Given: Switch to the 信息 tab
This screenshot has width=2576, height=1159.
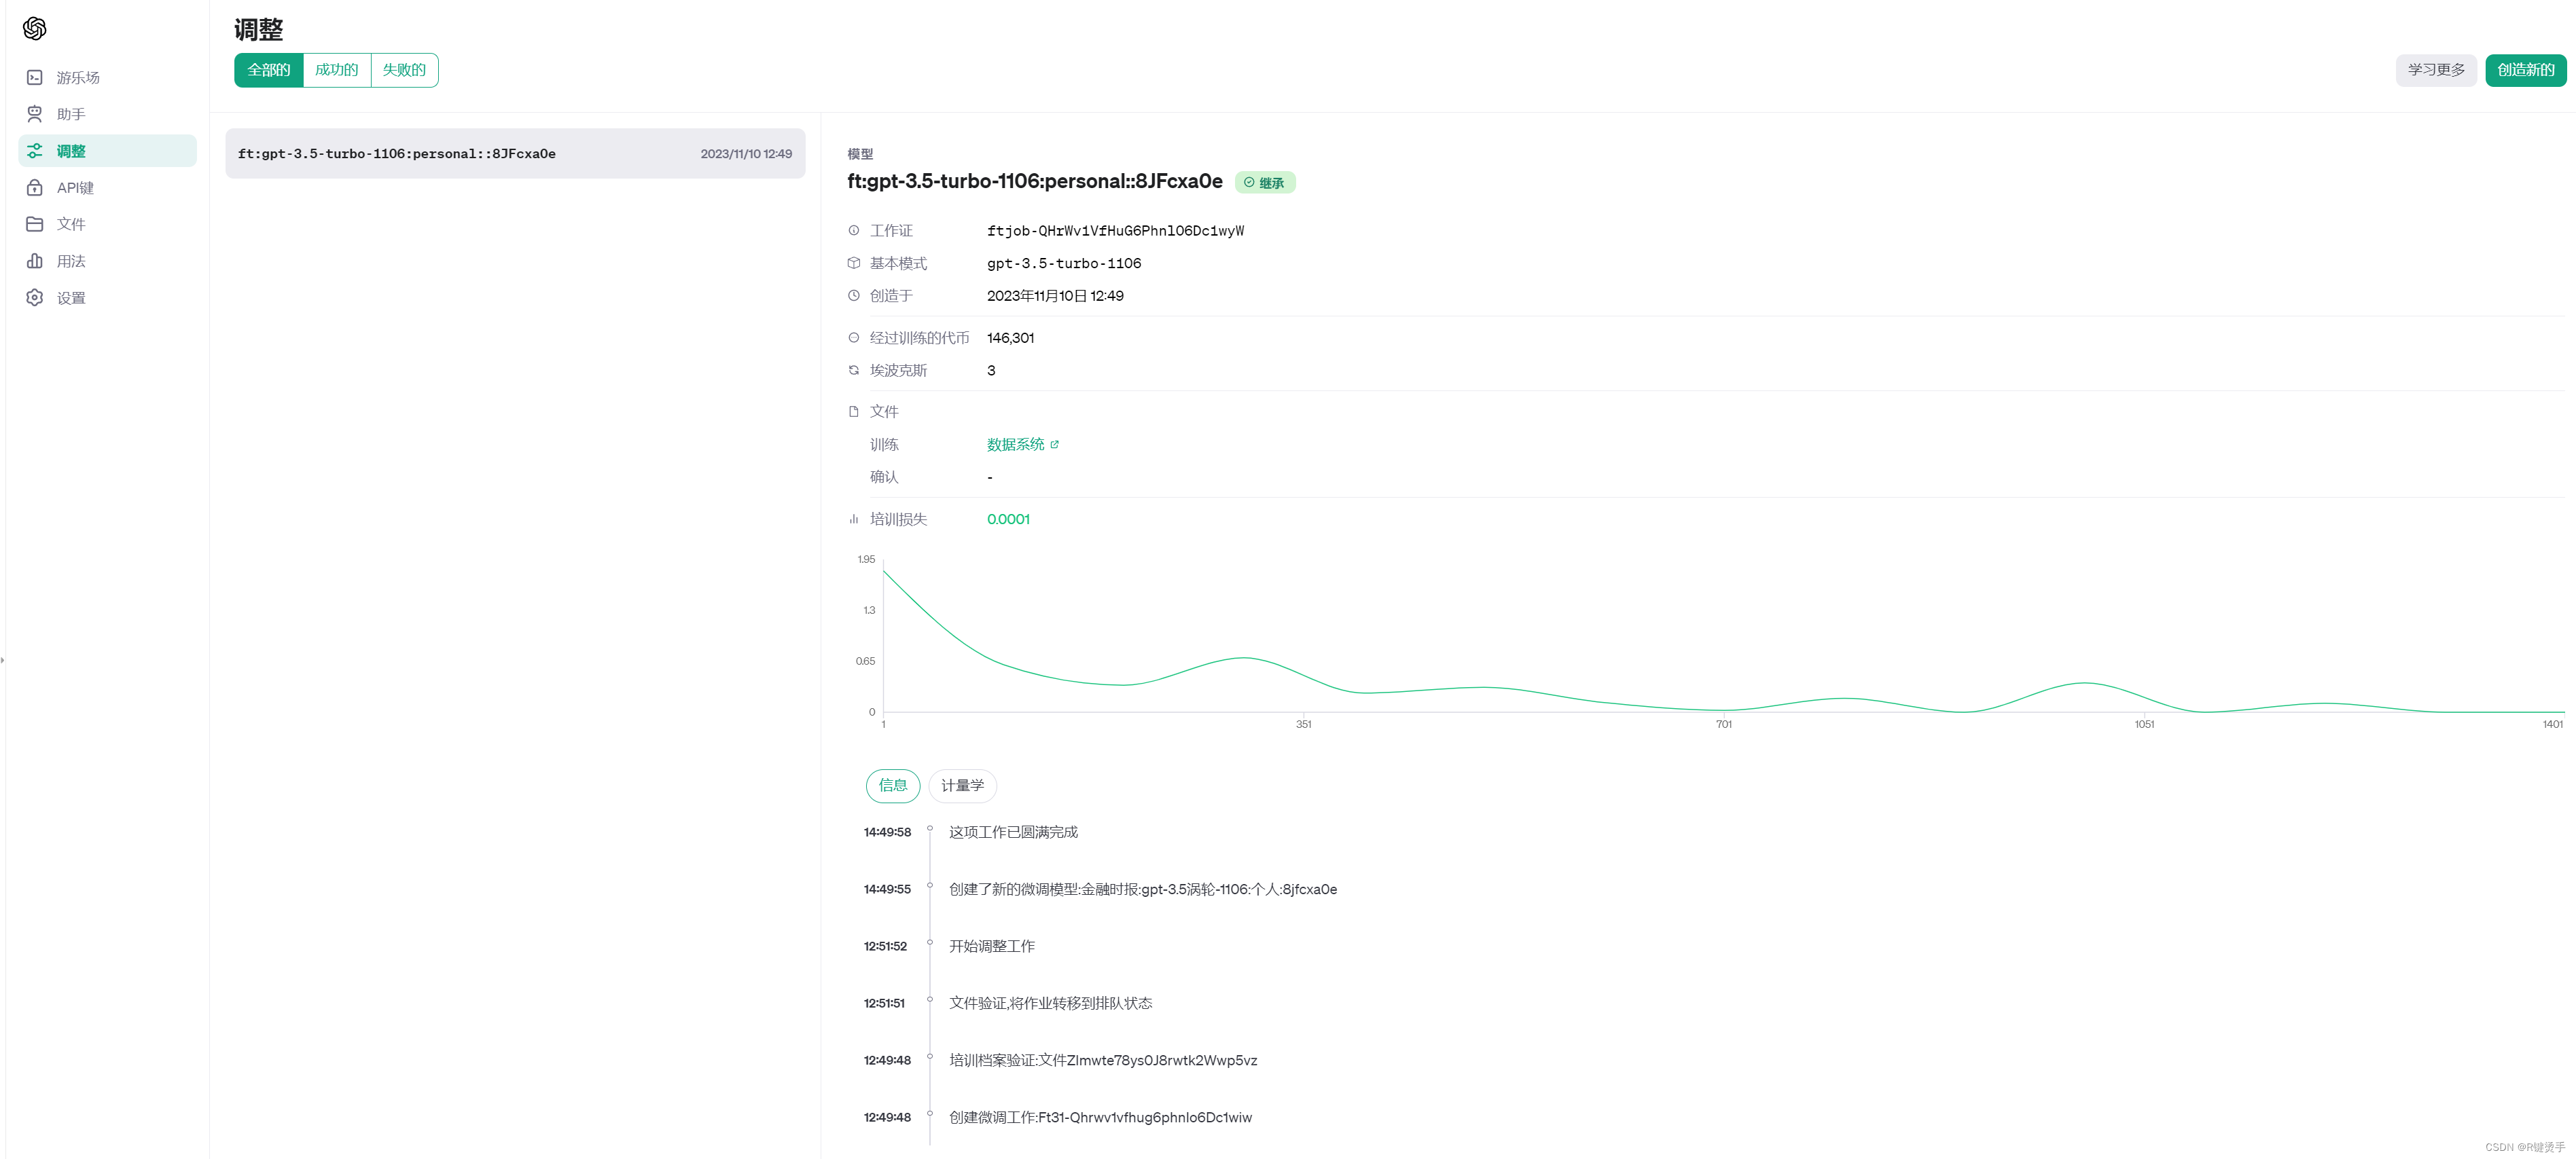Looking at the screenshot, I should [x=893, y=786].
